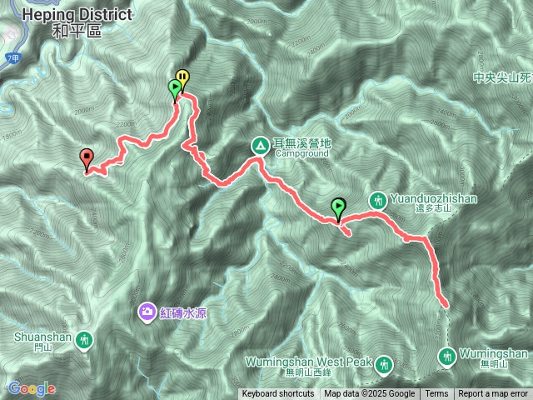Click the Wumingshan West Peak hiker icon
The height and width of the screenshot is (400, 533).
pyautogui.click(x=384, y=366)
